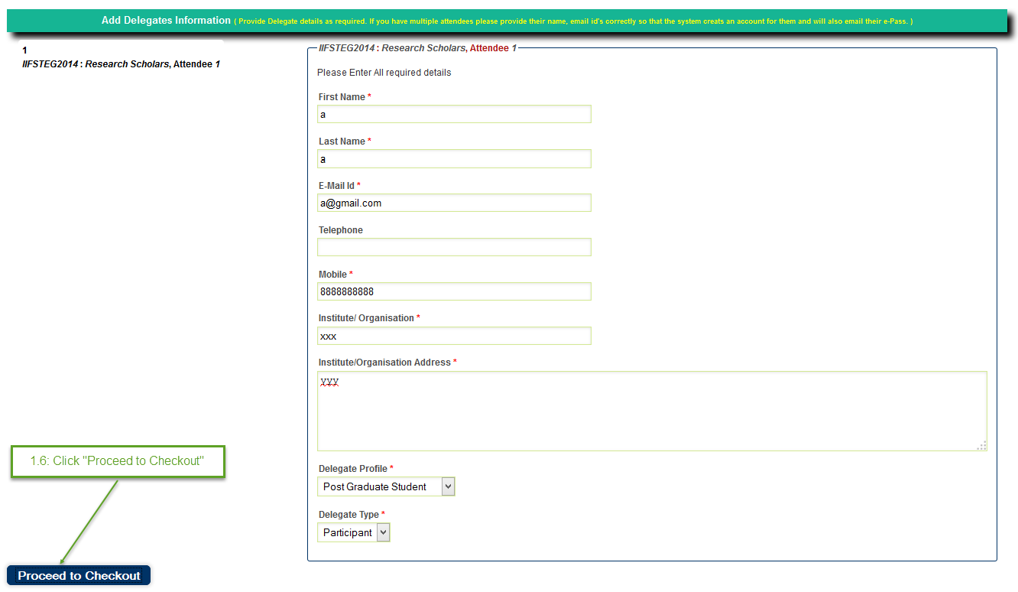Select the E-Mail Id field containing a@gmail.com

tap(454, 203)
